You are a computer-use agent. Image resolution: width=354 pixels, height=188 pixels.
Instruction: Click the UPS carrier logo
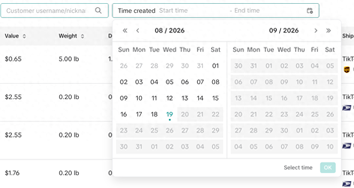(347, 70)
